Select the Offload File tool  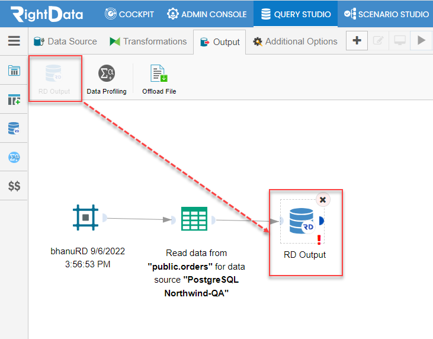click(x=159, y=79)
